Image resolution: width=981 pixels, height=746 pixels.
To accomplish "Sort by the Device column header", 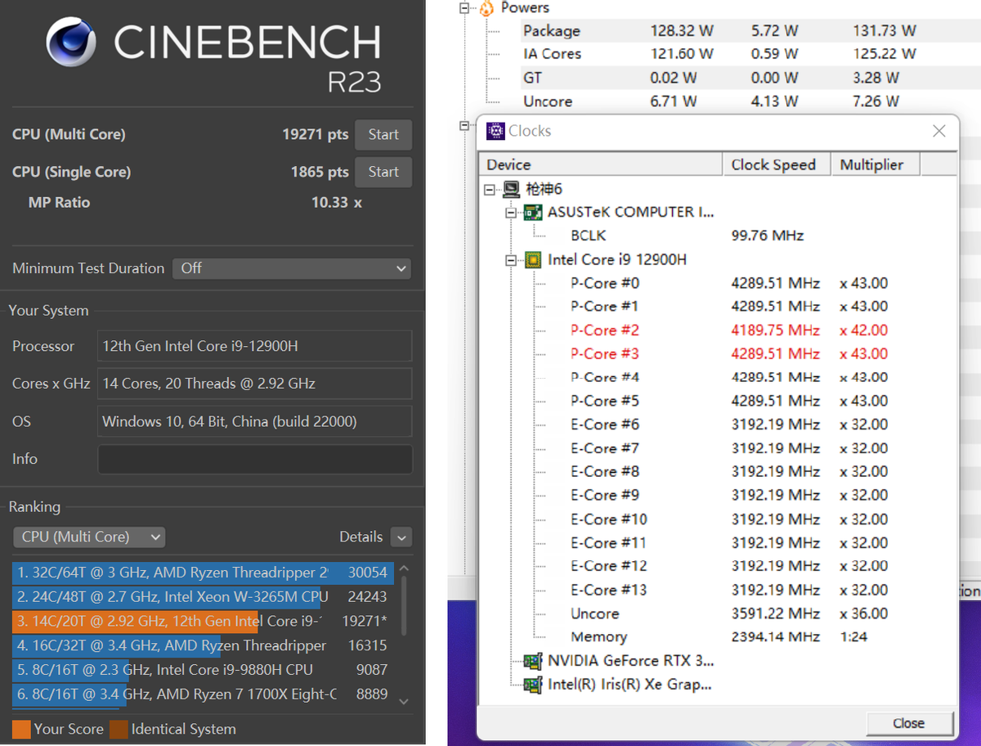I will [600, 164].
